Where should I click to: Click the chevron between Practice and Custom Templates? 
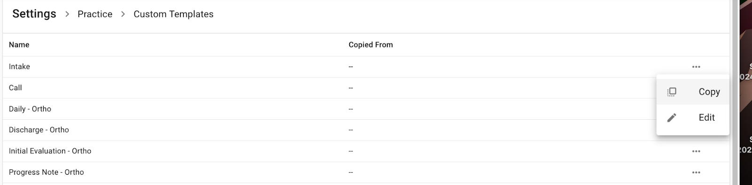[123, 14]
